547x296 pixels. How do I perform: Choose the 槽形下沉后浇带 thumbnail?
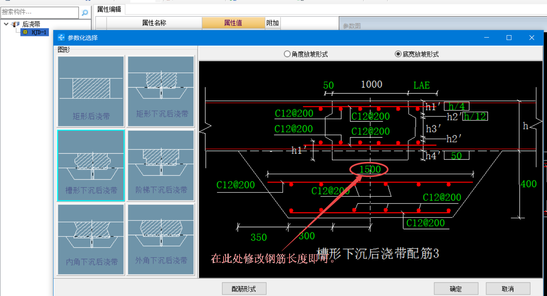(91, 165)
